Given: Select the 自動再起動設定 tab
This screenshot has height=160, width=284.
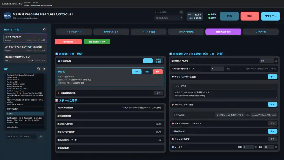Looking at the screenshot, I should point(223,32).
